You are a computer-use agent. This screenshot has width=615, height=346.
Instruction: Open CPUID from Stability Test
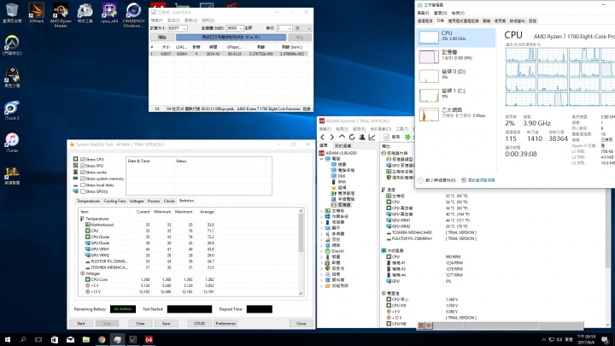pyautogui.click(x=199, y=323)
